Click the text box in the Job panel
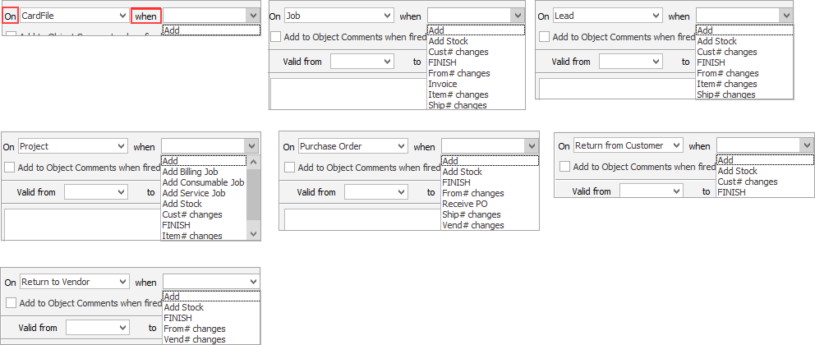The width and height of the screenshot is (815, 345). [x=349, y=94]
